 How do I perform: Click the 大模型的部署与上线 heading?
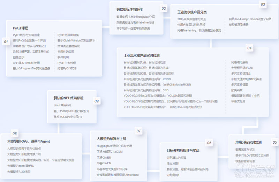111,138
